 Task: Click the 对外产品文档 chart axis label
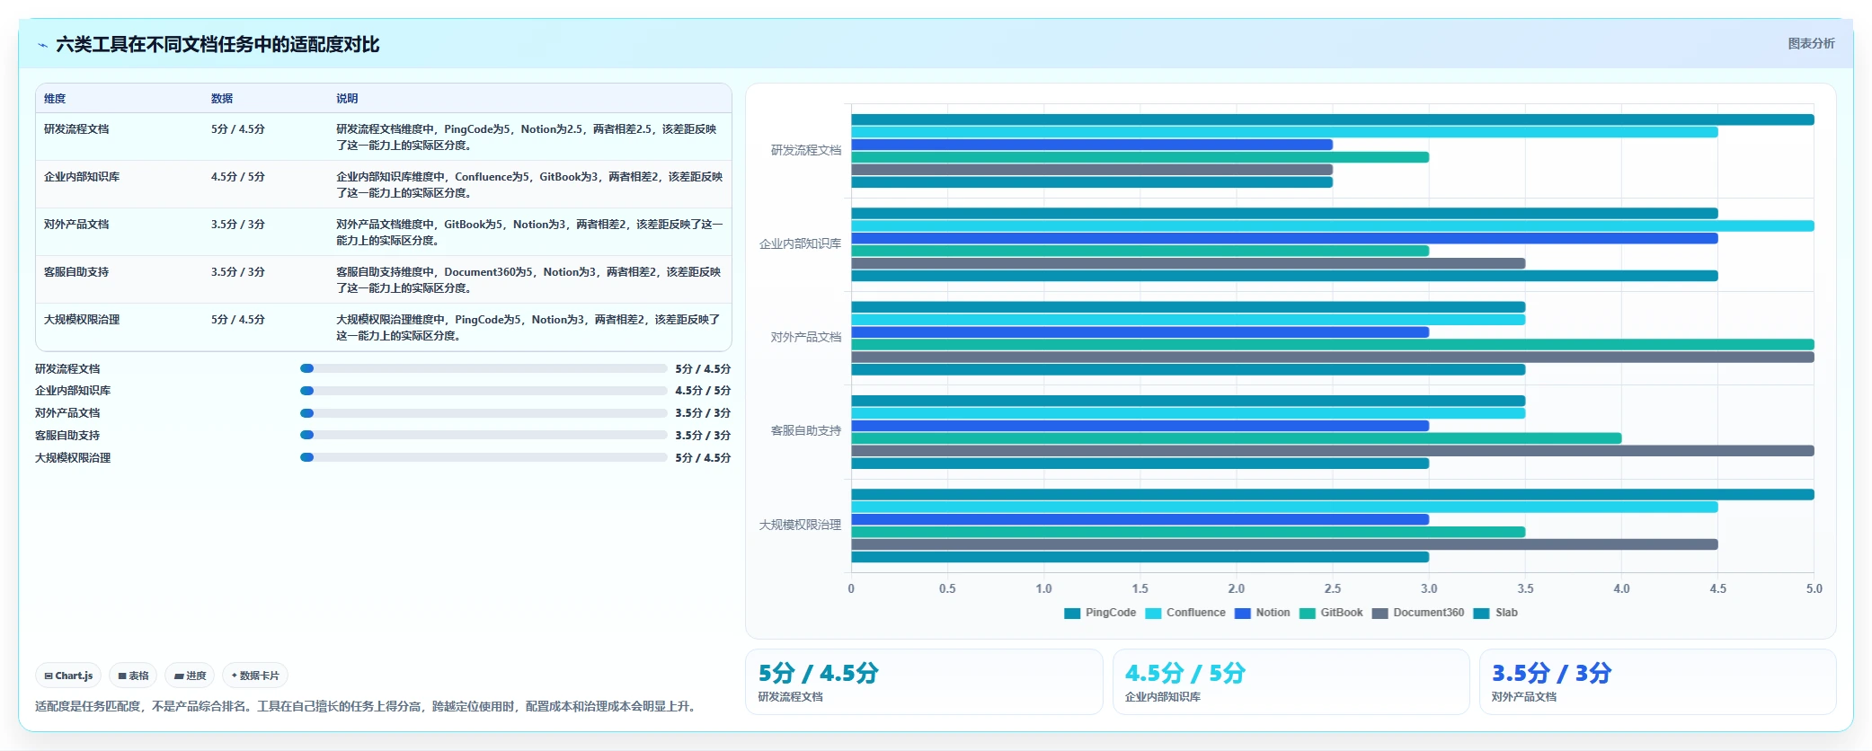(806, 337)
